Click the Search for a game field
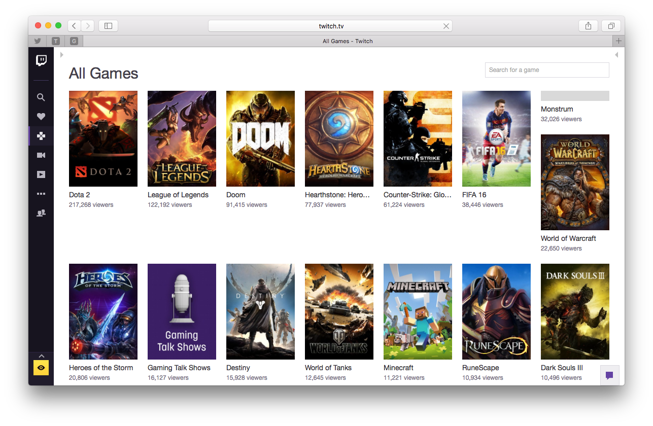 tap(547, 70)
